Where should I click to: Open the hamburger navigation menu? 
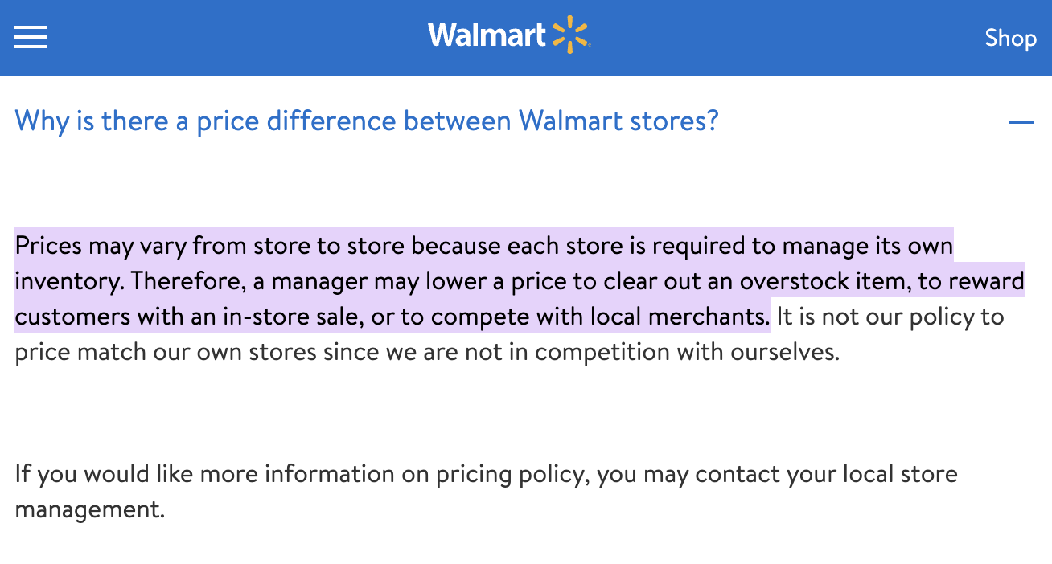[x=30, y=37]
